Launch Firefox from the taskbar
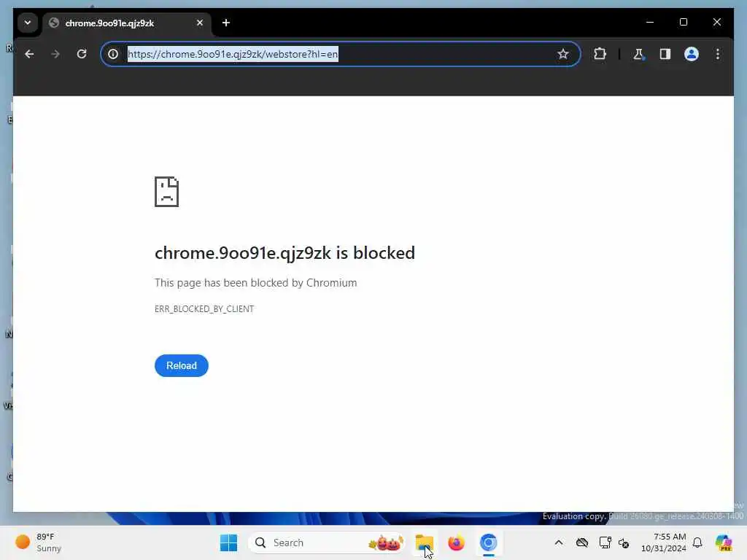Image resolution: width=747 pixels, height=560 pixels. pyautogui.click(x=457, y=542)
